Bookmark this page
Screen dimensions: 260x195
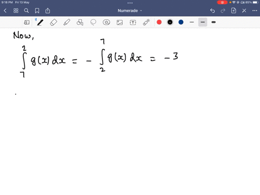tap(37, 11)
